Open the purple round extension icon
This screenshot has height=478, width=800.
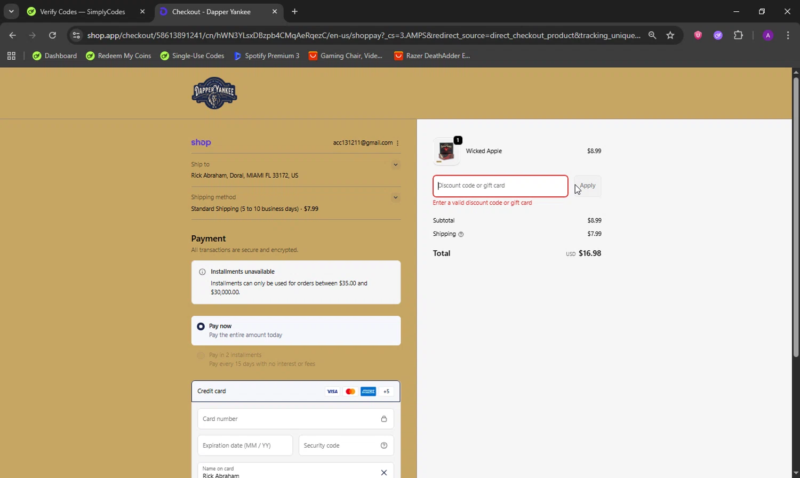(x=718, y=35)
